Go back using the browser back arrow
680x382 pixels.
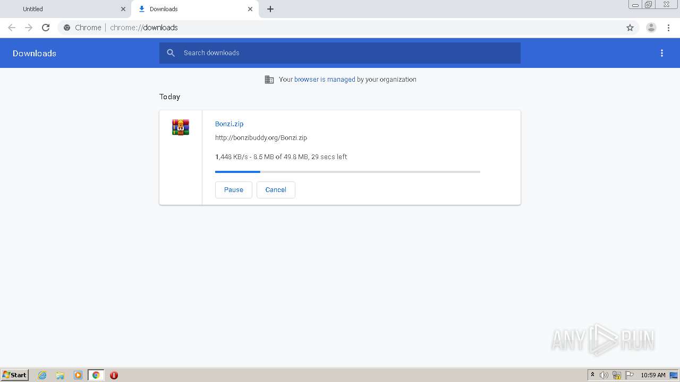(12, 28)
